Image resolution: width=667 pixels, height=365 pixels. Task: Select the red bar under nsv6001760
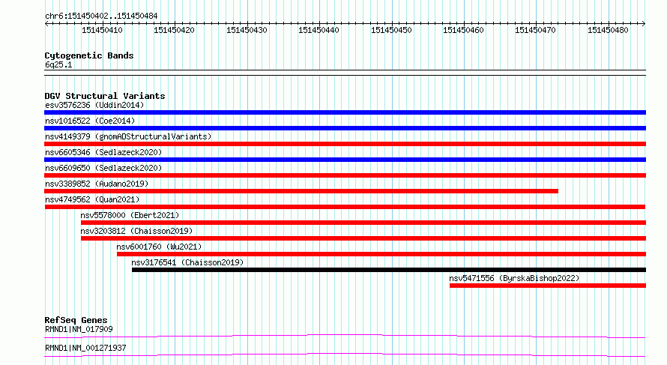(x=381, y=254)
